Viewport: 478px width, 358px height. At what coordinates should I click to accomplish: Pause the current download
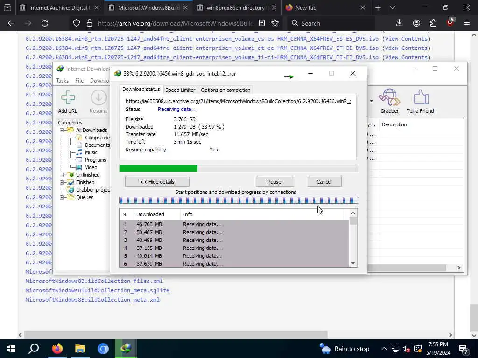274,182
